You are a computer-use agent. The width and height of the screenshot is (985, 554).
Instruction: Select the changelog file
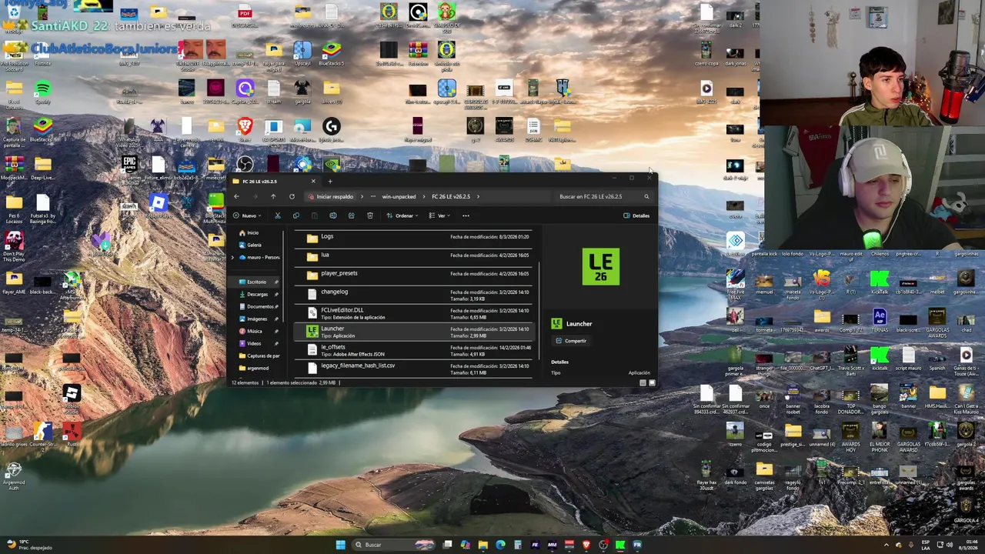[x=412, y=295]
